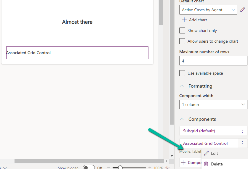Collapse the Formatting section
The image size is (248, 169).
click(x=182, y=86)
